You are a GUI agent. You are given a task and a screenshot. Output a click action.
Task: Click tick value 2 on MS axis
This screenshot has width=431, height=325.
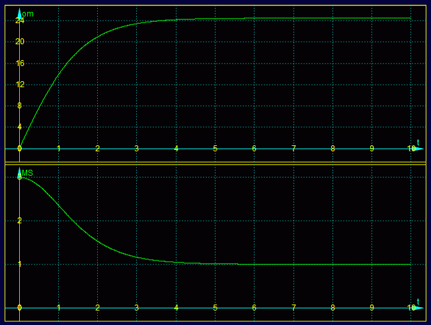pos(20,221)
